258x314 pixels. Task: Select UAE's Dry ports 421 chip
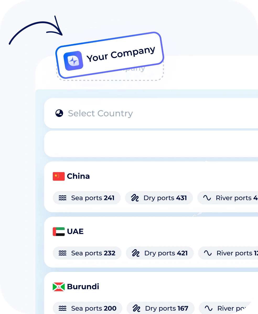tap(160, 253)
